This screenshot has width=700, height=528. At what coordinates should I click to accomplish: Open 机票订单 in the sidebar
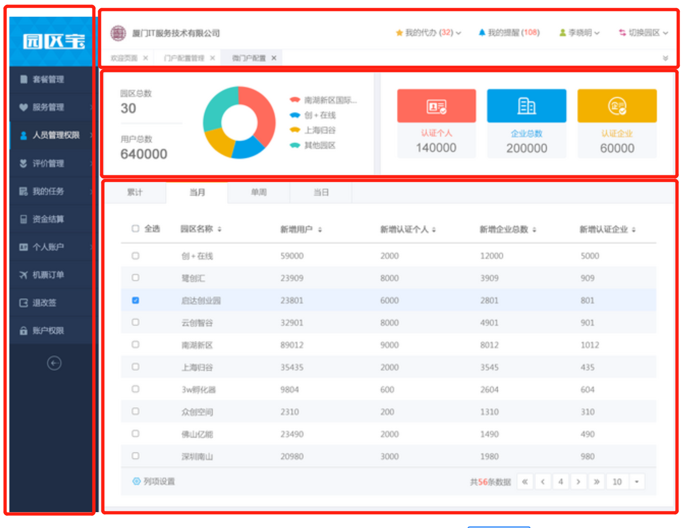pyautogui.click(x=48, y=275)
